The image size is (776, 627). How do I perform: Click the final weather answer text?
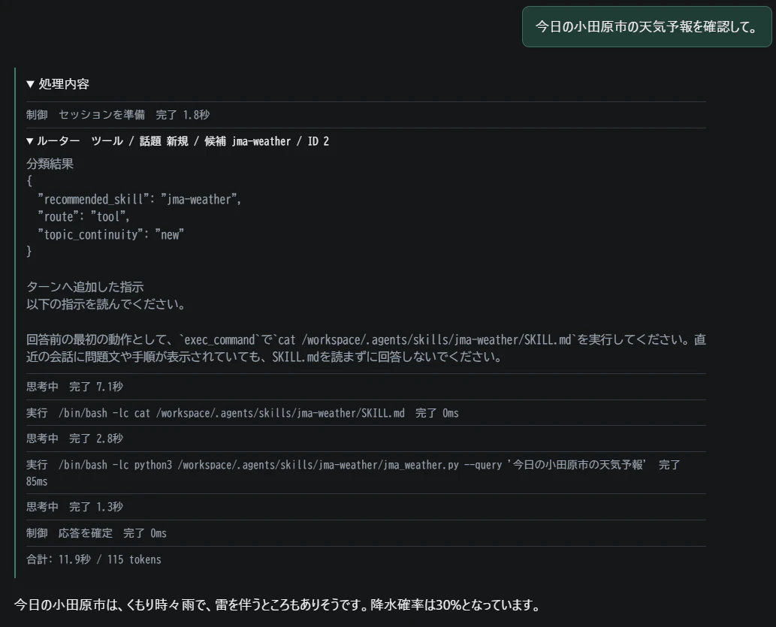click(x=277, y=604)
